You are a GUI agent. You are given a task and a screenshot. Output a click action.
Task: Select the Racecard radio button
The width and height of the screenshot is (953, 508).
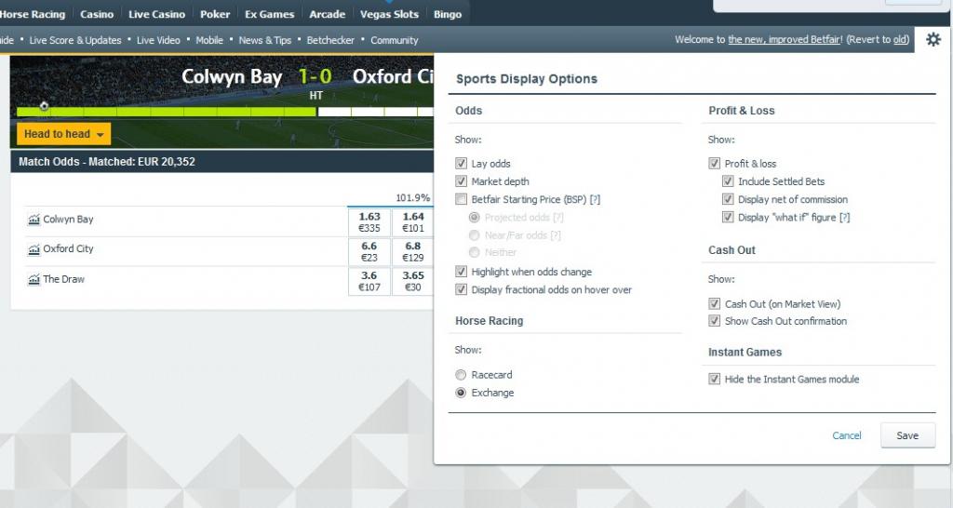coord(461,375)
